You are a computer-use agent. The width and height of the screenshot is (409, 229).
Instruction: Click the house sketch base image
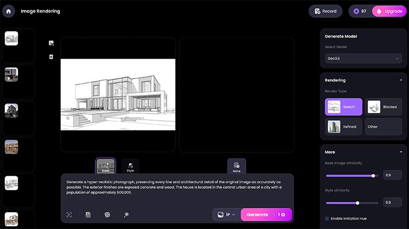pos(118,95)
